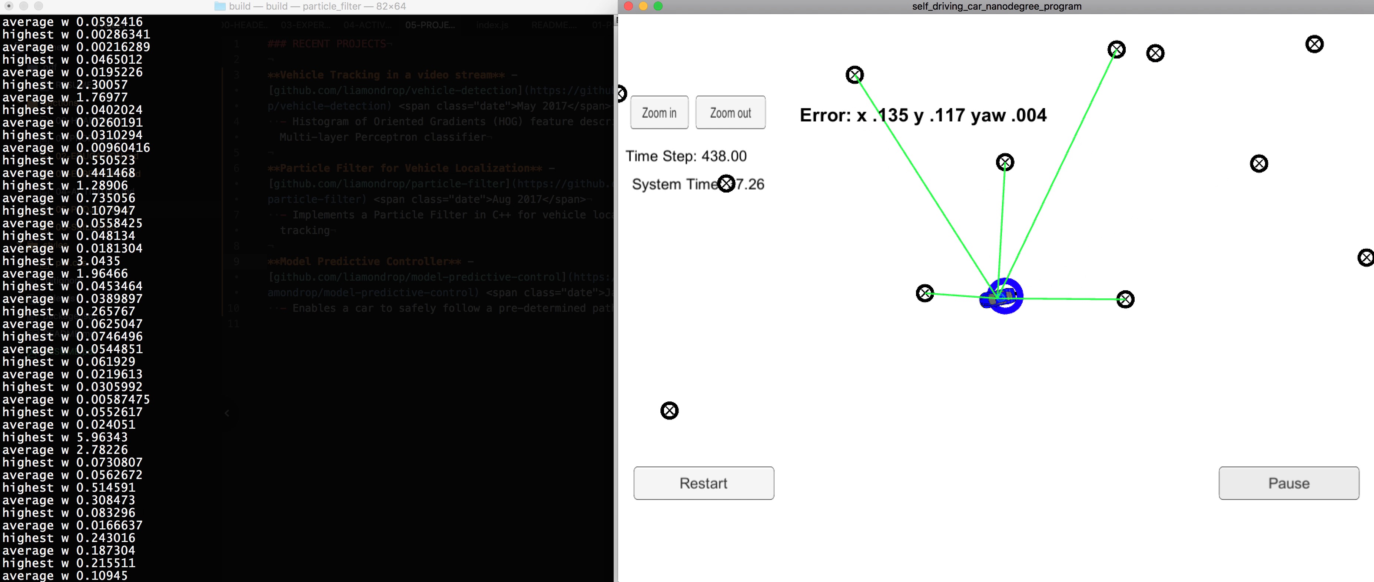Click the Restart button
The height and width of the screenshot is (582, 1374).
tap(704, 483)
